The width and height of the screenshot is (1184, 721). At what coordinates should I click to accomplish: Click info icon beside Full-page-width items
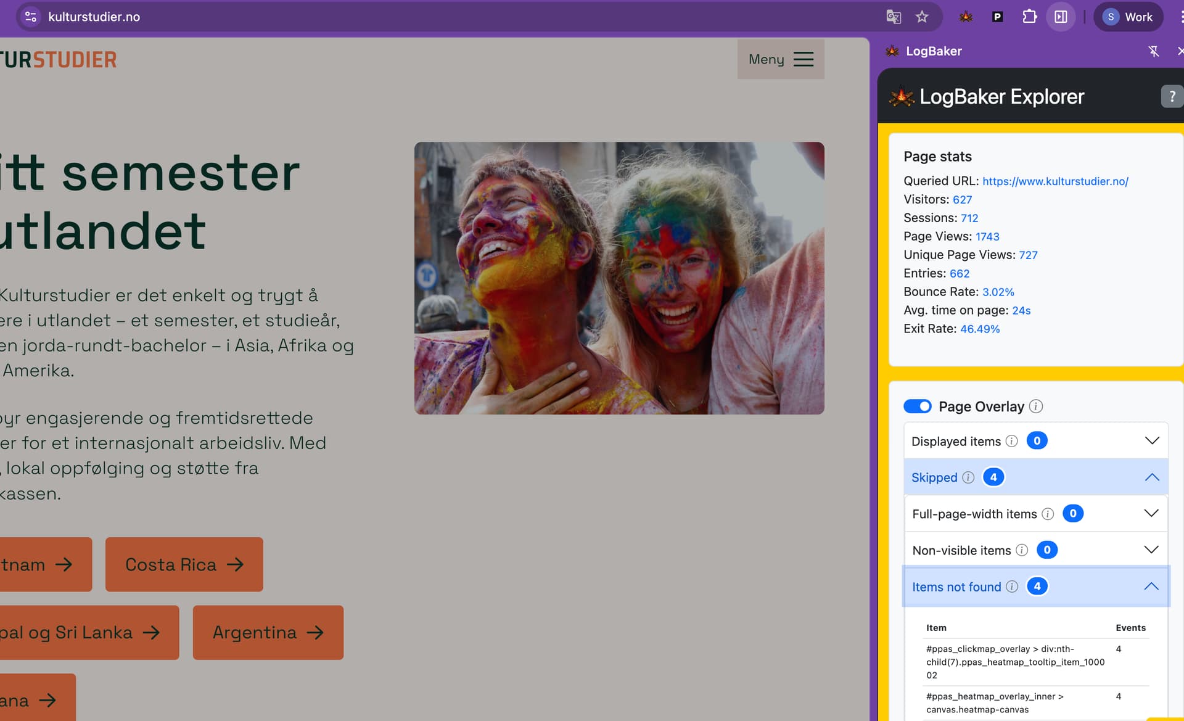click(x=1048, y=514)
